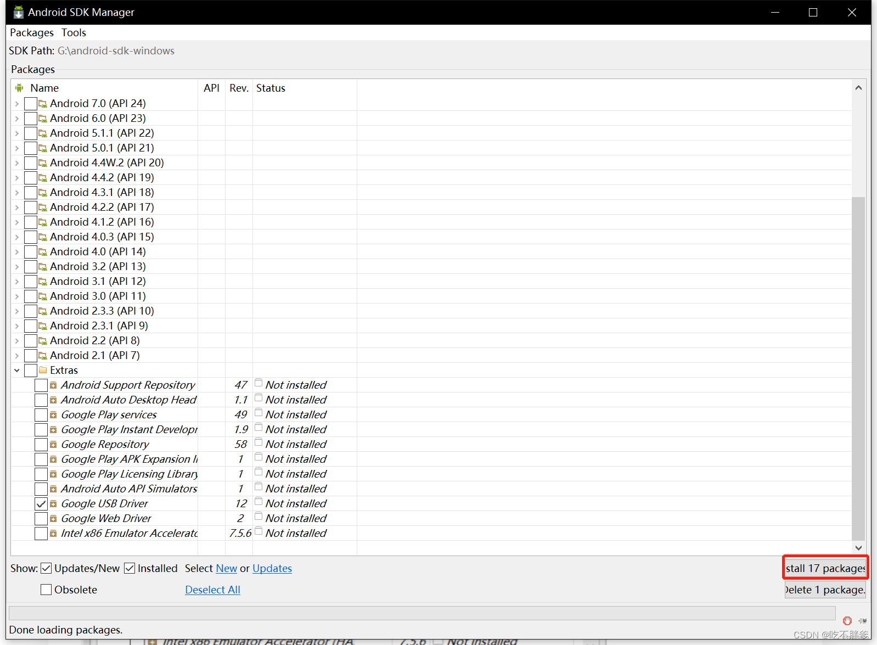Click the package list scrollbar thumb
The width and height of the screenshot is (877, 645).
[858, 368]
